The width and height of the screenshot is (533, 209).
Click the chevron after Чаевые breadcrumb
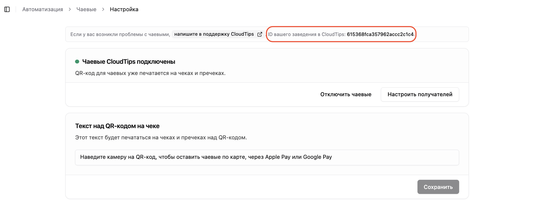click(x=103, y=9)
